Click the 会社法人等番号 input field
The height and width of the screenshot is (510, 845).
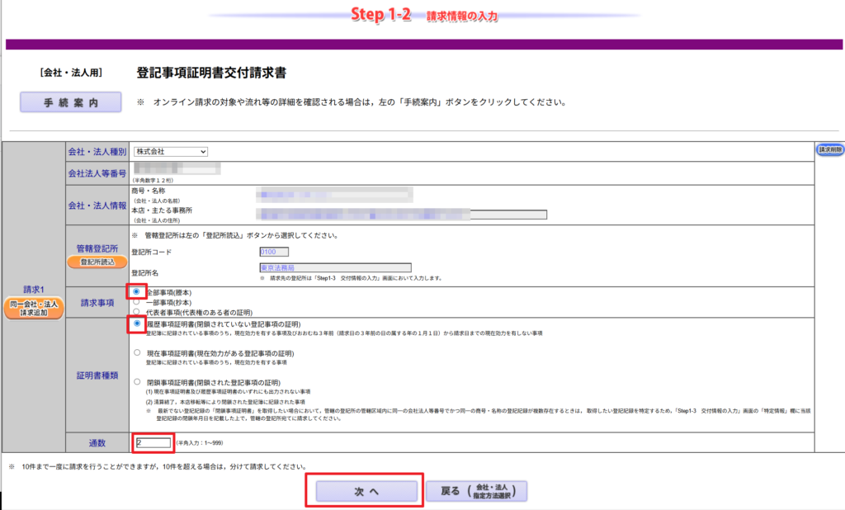tap(177, 169)
